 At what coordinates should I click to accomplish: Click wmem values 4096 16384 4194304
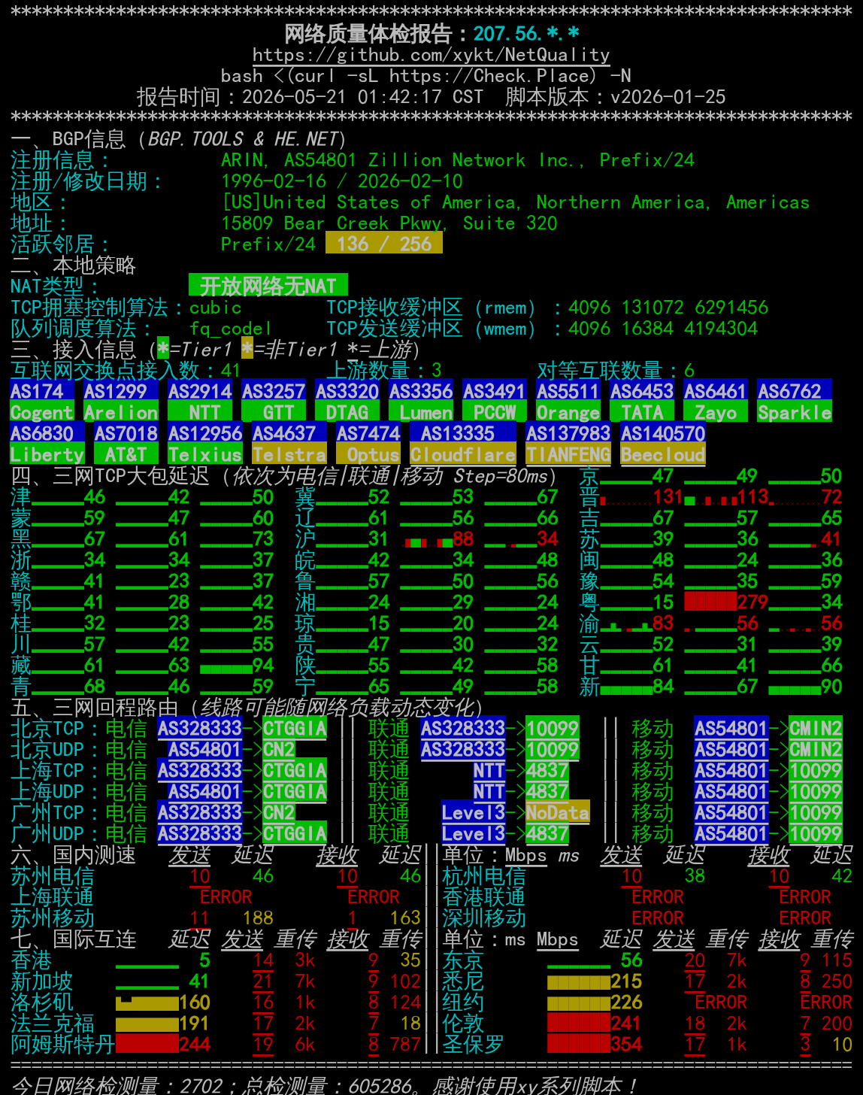(663, 329)
